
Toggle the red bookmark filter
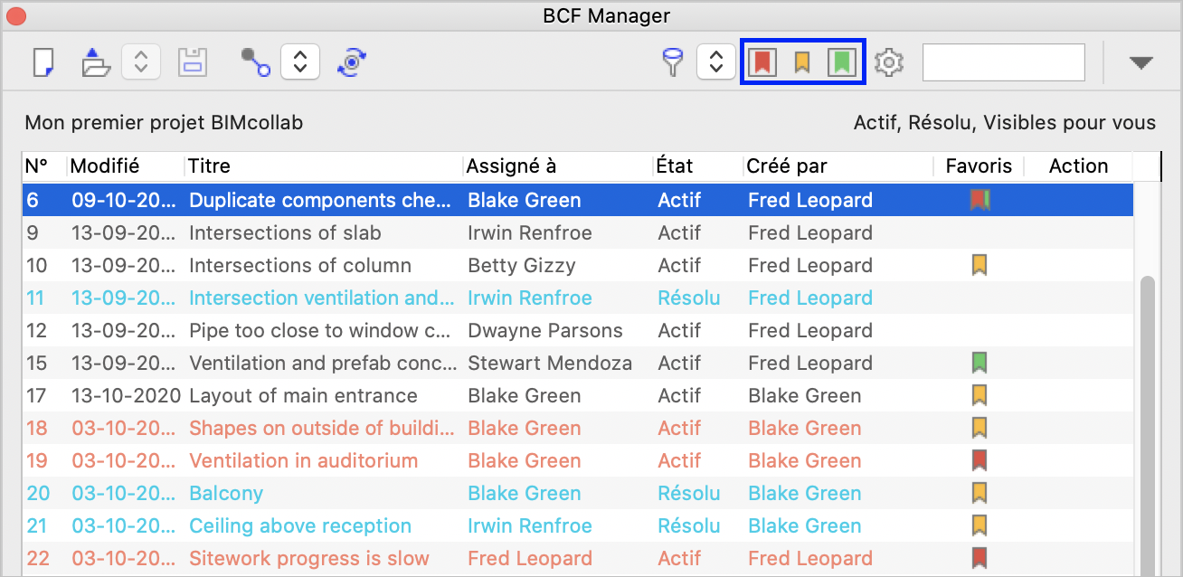click(x=763, y=62)
